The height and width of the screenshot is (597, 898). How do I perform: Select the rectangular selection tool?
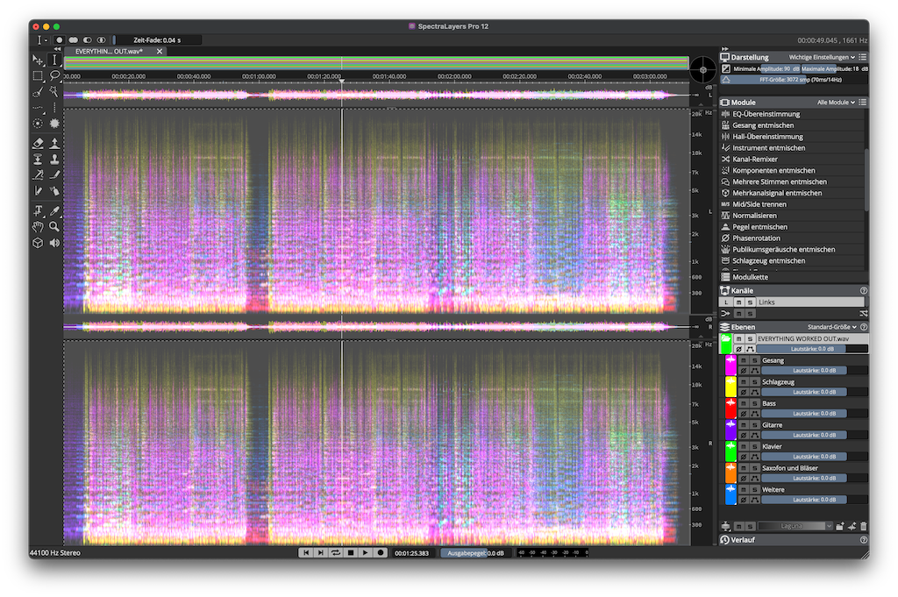38,75
